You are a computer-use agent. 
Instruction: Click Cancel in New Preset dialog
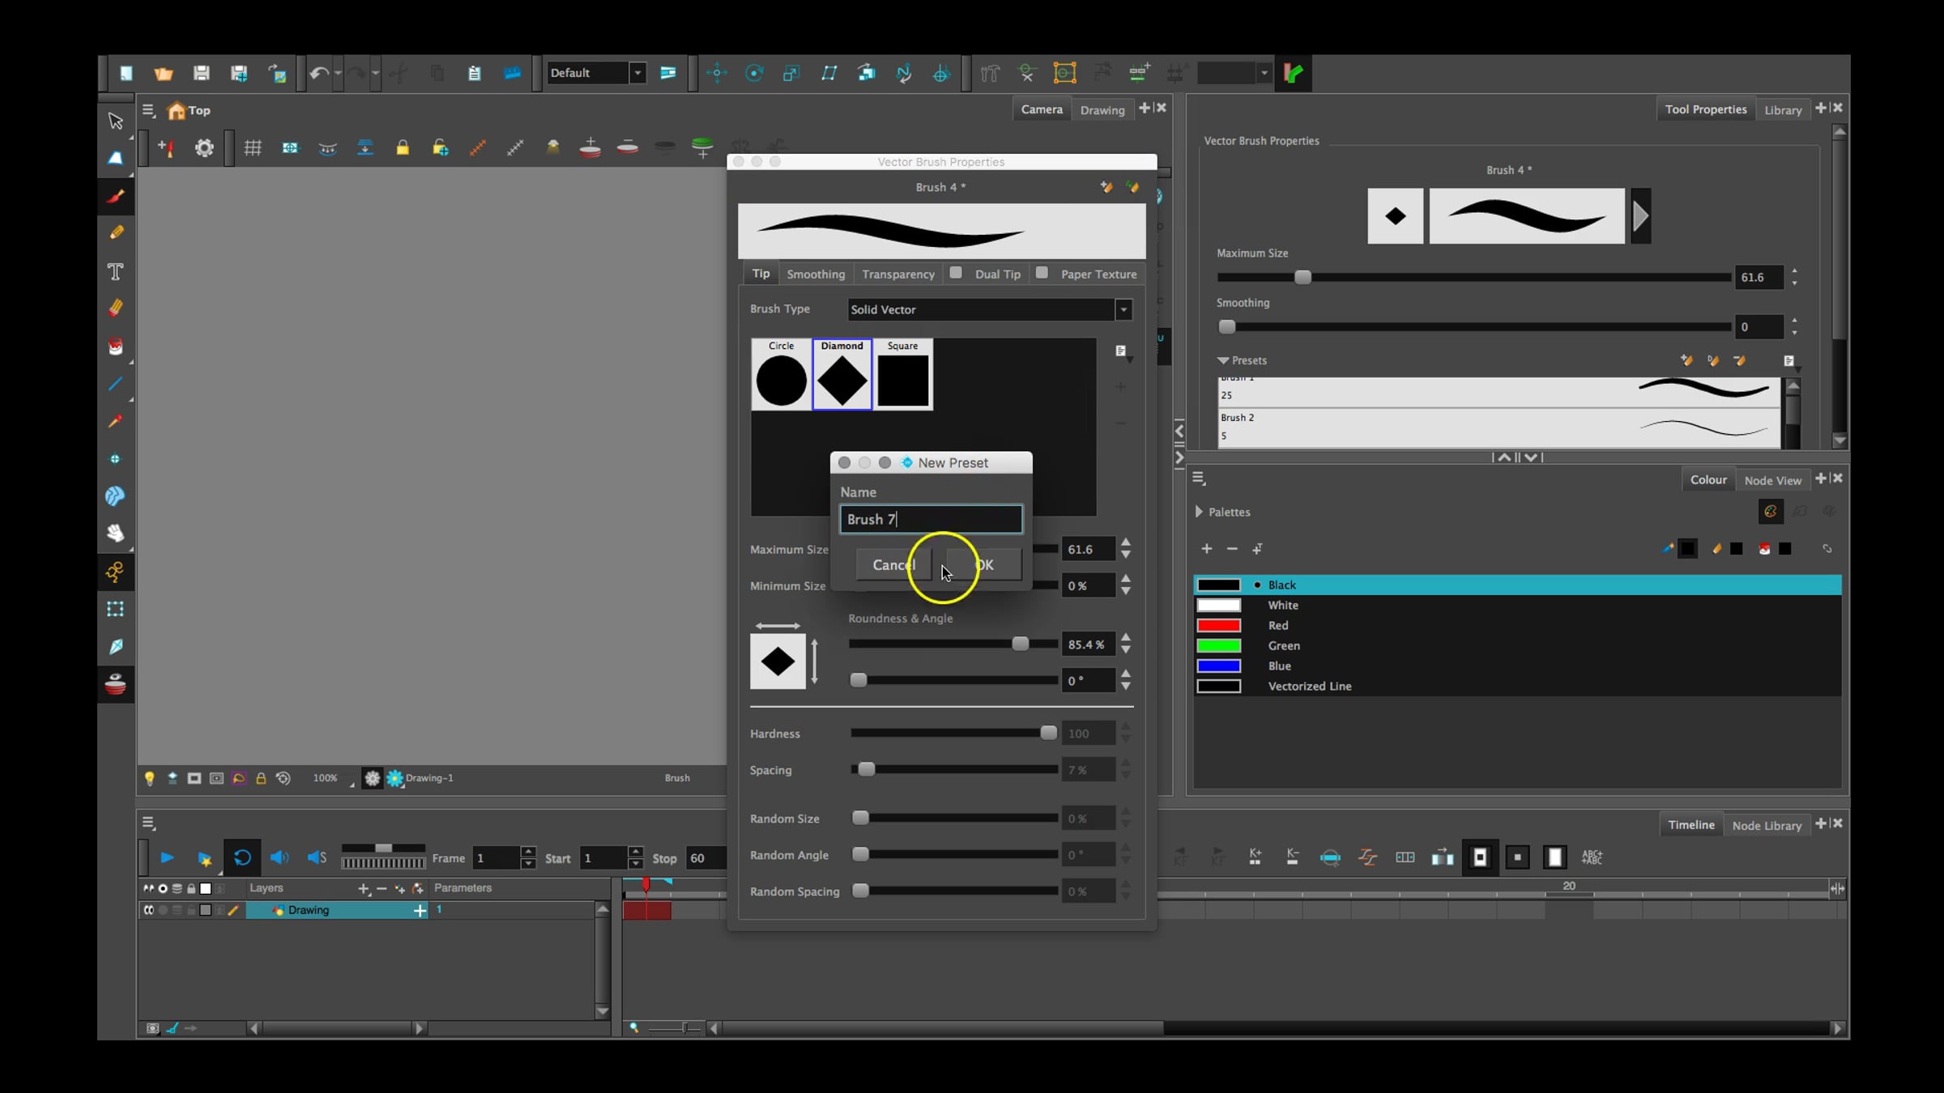pyautogui.click(x=893, y=564)
